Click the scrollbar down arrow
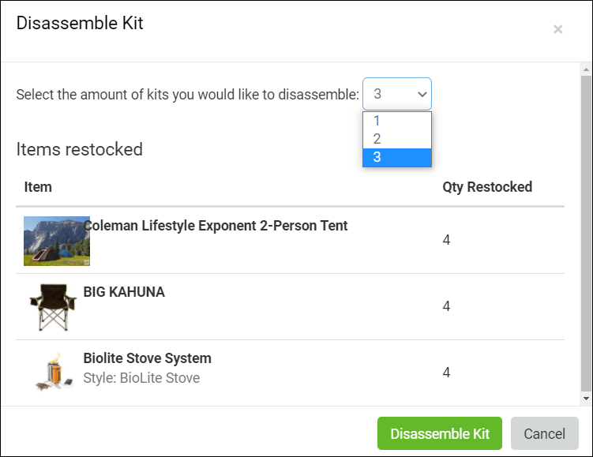Image resolution: width=593 pixels, height=457 pixels. click(x=585, y=399)
